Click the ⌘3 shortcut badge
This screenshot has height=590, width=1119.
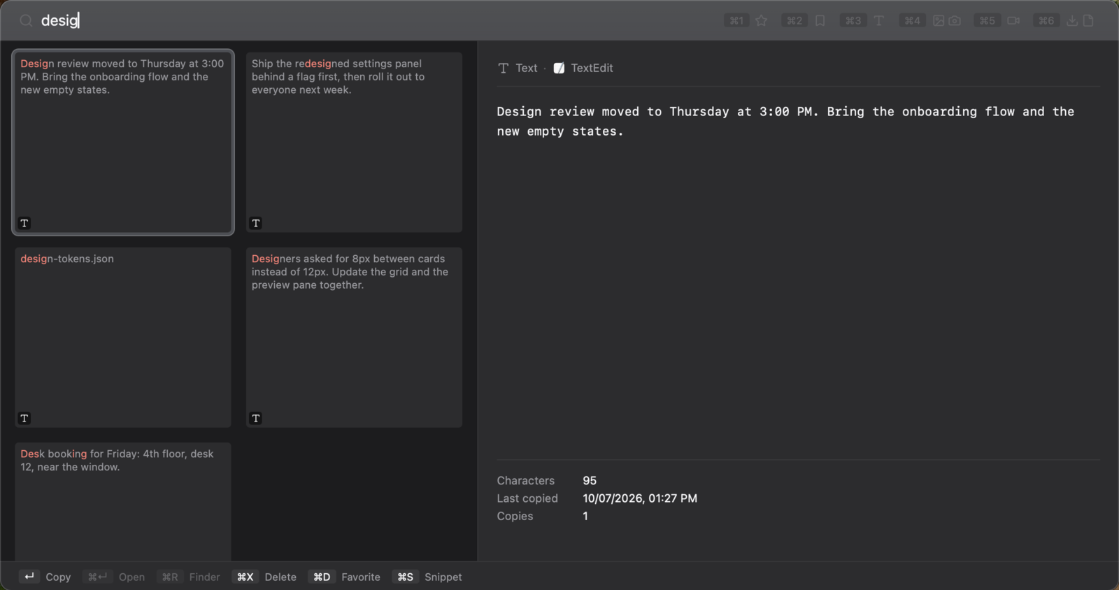point(853,21)
